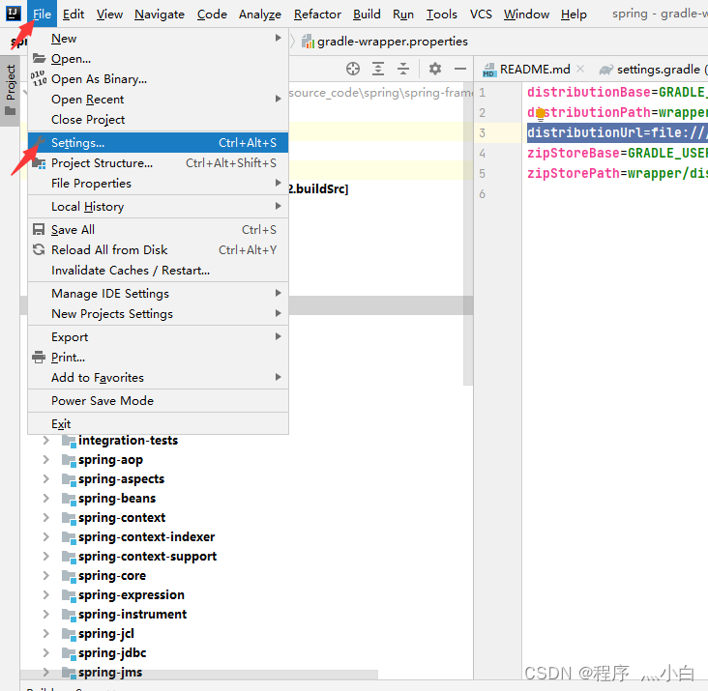
Task: Open the Refactor menu
Action: [317, 14]
